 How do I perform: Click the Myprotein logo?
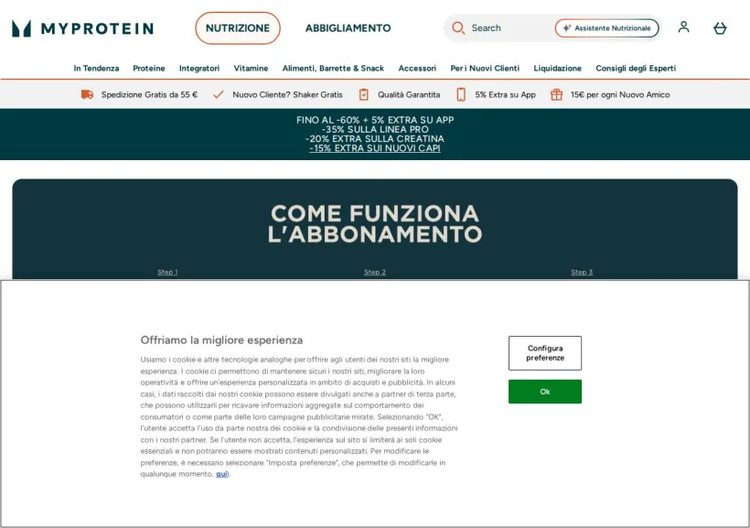click(x=82, y=28)
